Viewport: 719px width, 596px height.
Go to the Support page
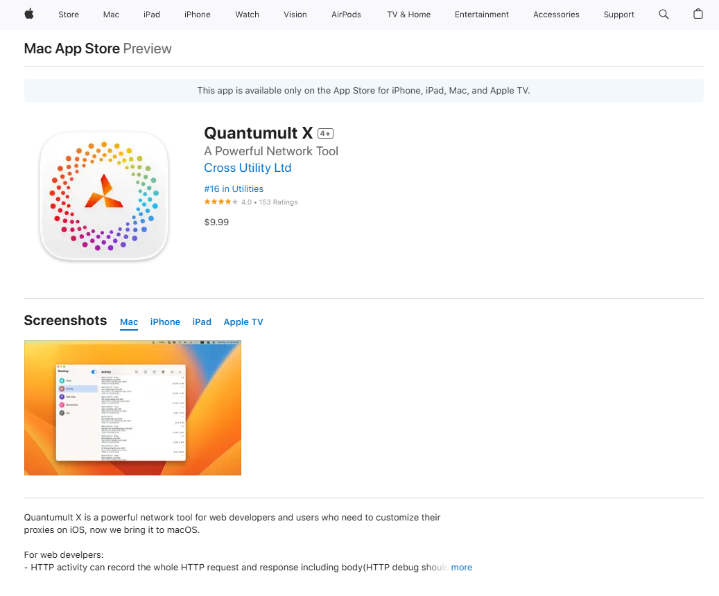point(619,15)
